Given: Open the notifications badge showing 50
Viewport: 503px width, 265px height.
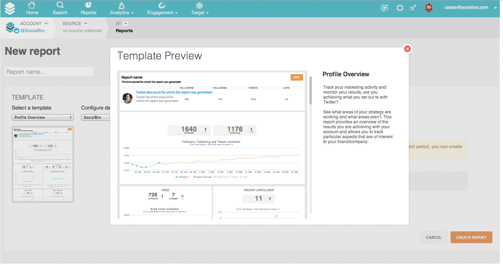Looking at the screenshot, I should coord(429,8).
